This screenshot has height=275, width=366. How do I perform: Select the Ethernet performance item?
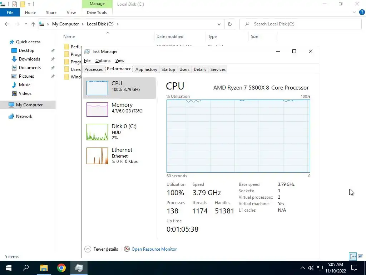point(119,155)
